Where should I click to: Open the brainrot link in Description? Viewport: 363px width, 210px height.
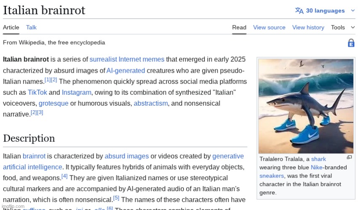click(34, 156)
